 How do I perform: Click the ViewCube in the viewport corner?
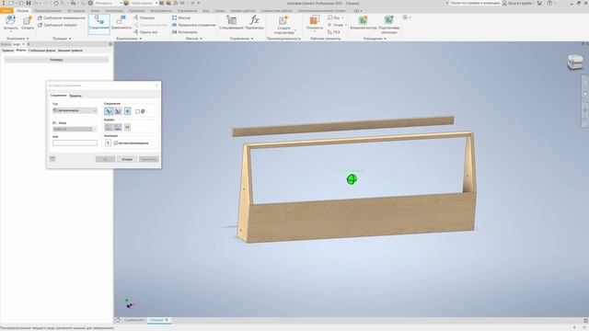[575, 62]
